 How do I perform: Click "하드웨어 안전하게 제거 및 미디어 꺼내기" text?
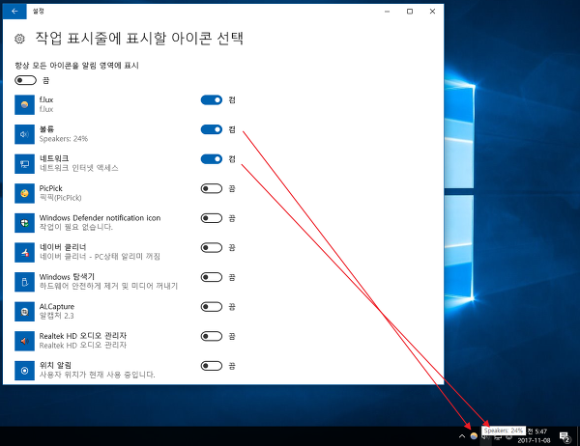pyautogui.click(x=108, y=286)
